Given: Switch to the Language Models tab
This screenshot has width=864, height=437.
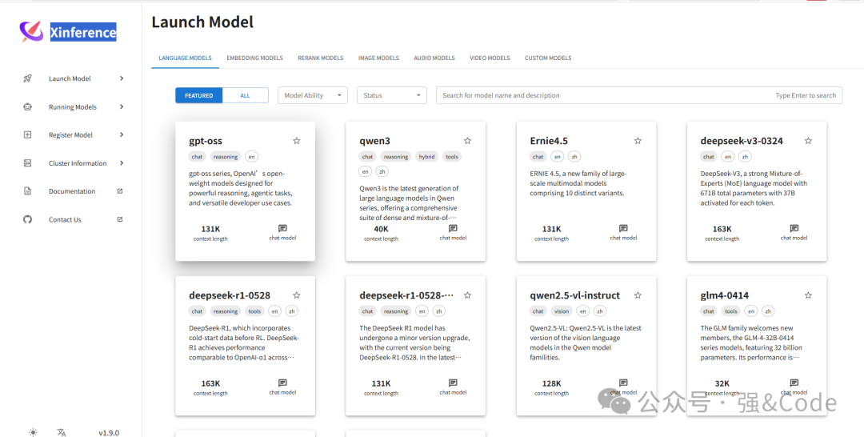Looking at the screenshot, I should (x=185, y=58).
